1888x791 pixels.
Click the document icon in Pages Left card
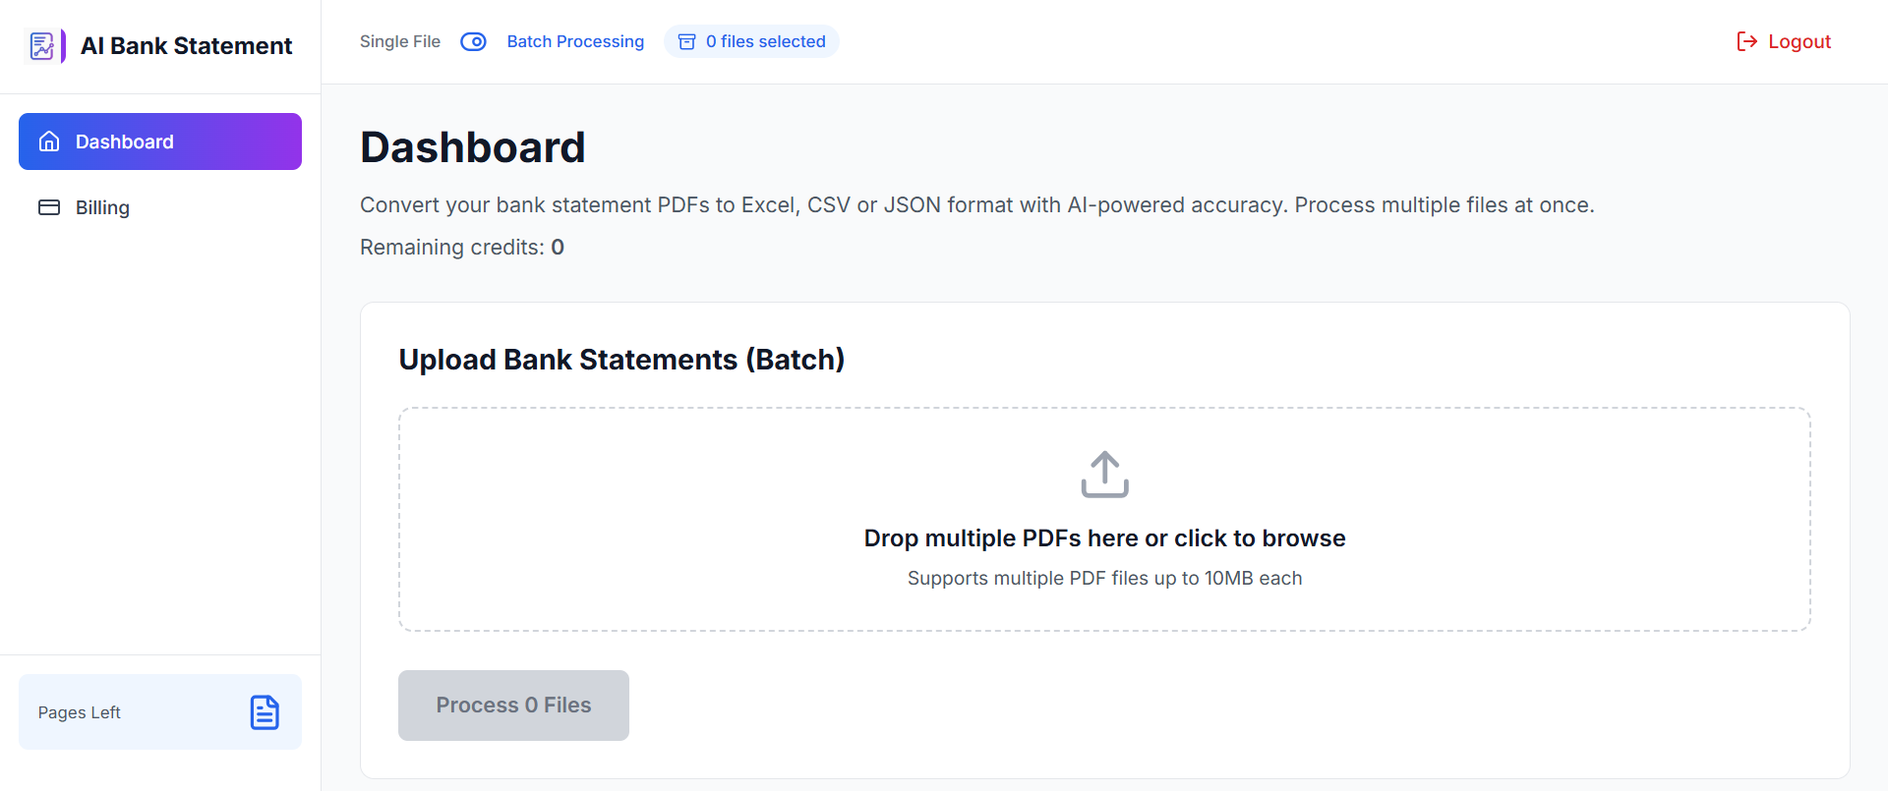tap(265, 712)
